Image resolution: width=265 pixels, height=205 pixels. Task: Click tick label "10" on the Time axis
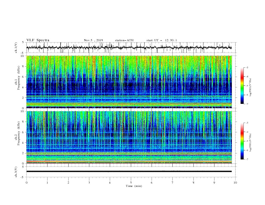coord(235,183)
